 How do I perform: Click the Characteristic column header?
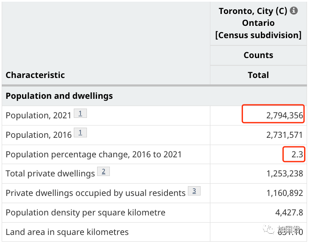click(x=35, y=75)
